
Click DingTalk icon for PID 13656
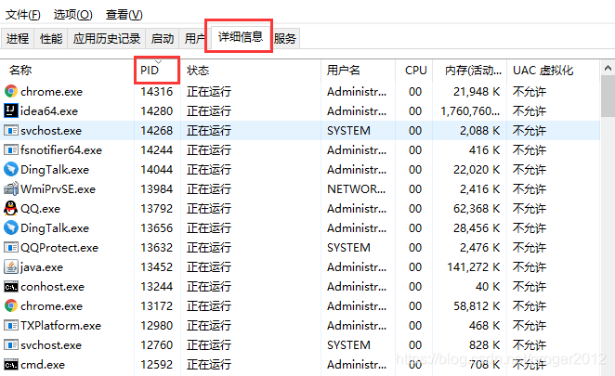[11, 227]
